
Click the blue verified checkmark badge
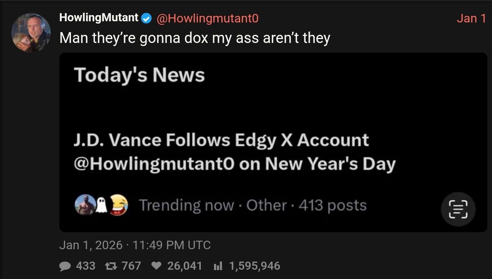[x=146, y=18]
